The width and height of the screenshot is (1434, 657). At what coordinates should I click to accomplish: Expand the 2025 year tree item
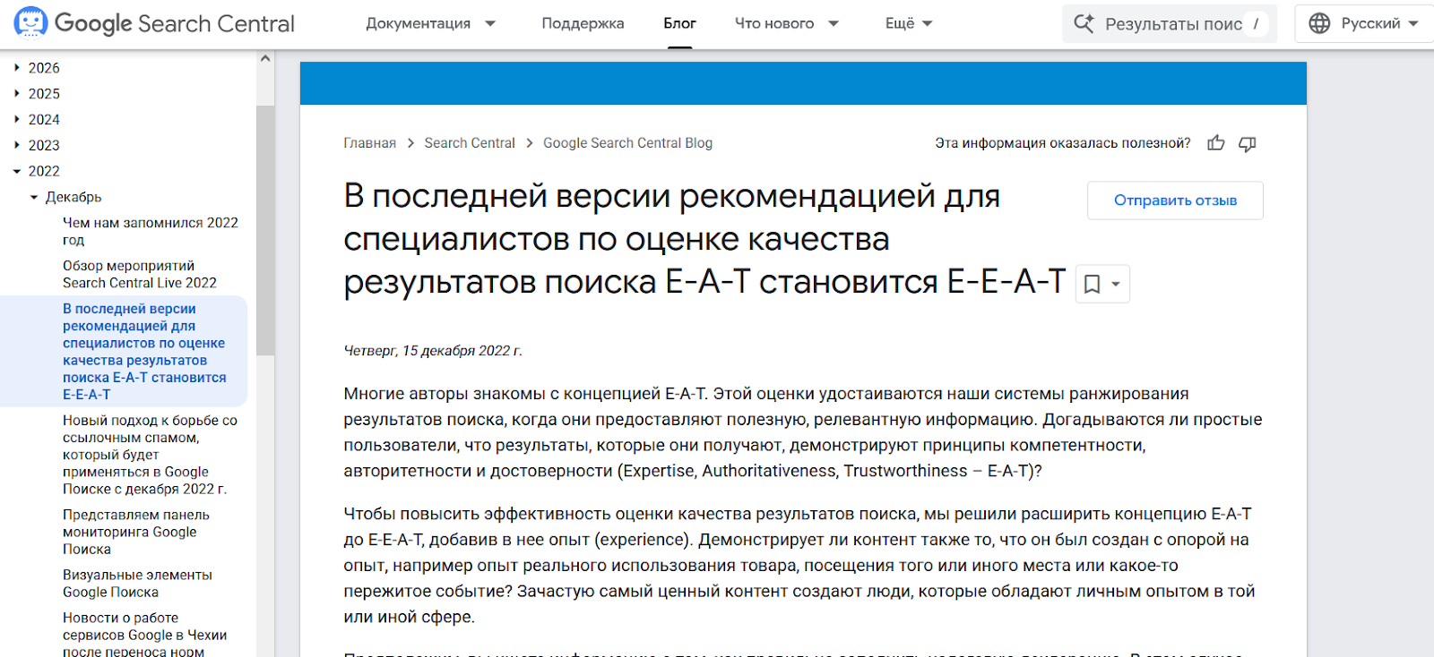coord(17,93)
